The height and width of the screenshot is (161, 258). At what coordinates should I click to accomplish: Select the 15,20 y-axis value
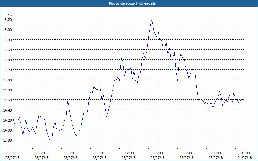point(7,70)
